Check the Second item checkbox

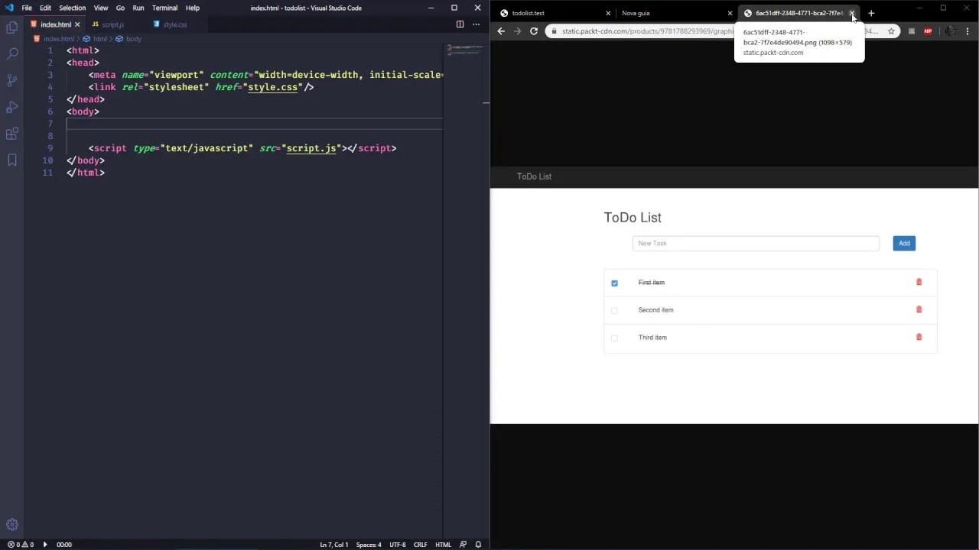pyautogui.click(x=614, y=311)
